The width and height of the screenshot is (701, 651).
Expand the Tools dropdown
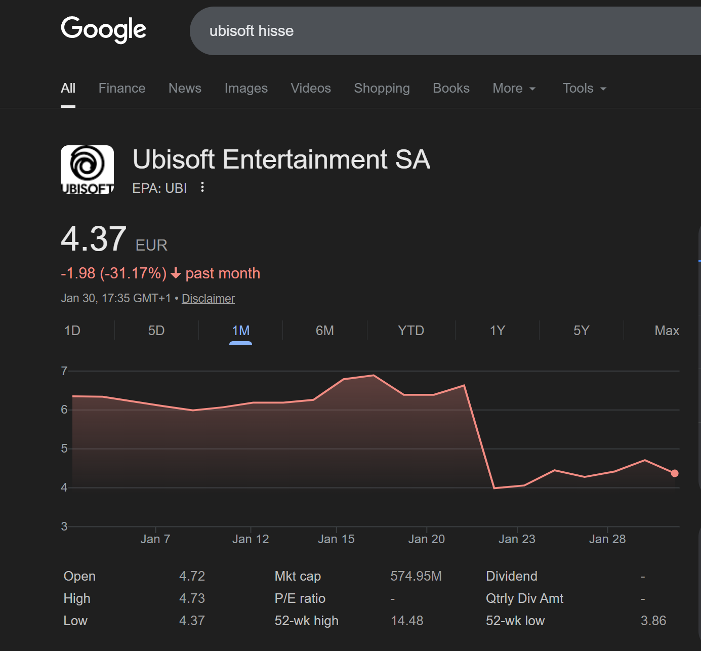(584, 88)
